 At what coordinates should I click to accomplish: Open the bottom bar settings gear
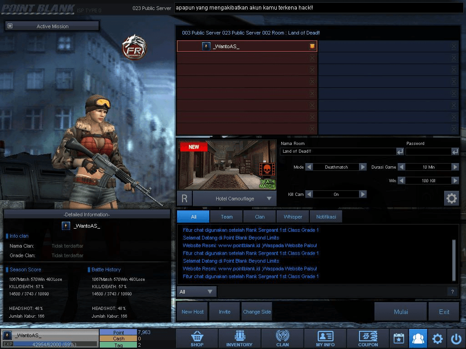pyautogui.click(x=437, y=339)
